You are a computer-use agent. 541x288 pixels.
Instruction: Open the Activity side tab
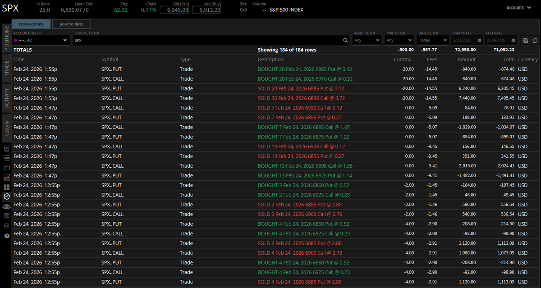6,99
